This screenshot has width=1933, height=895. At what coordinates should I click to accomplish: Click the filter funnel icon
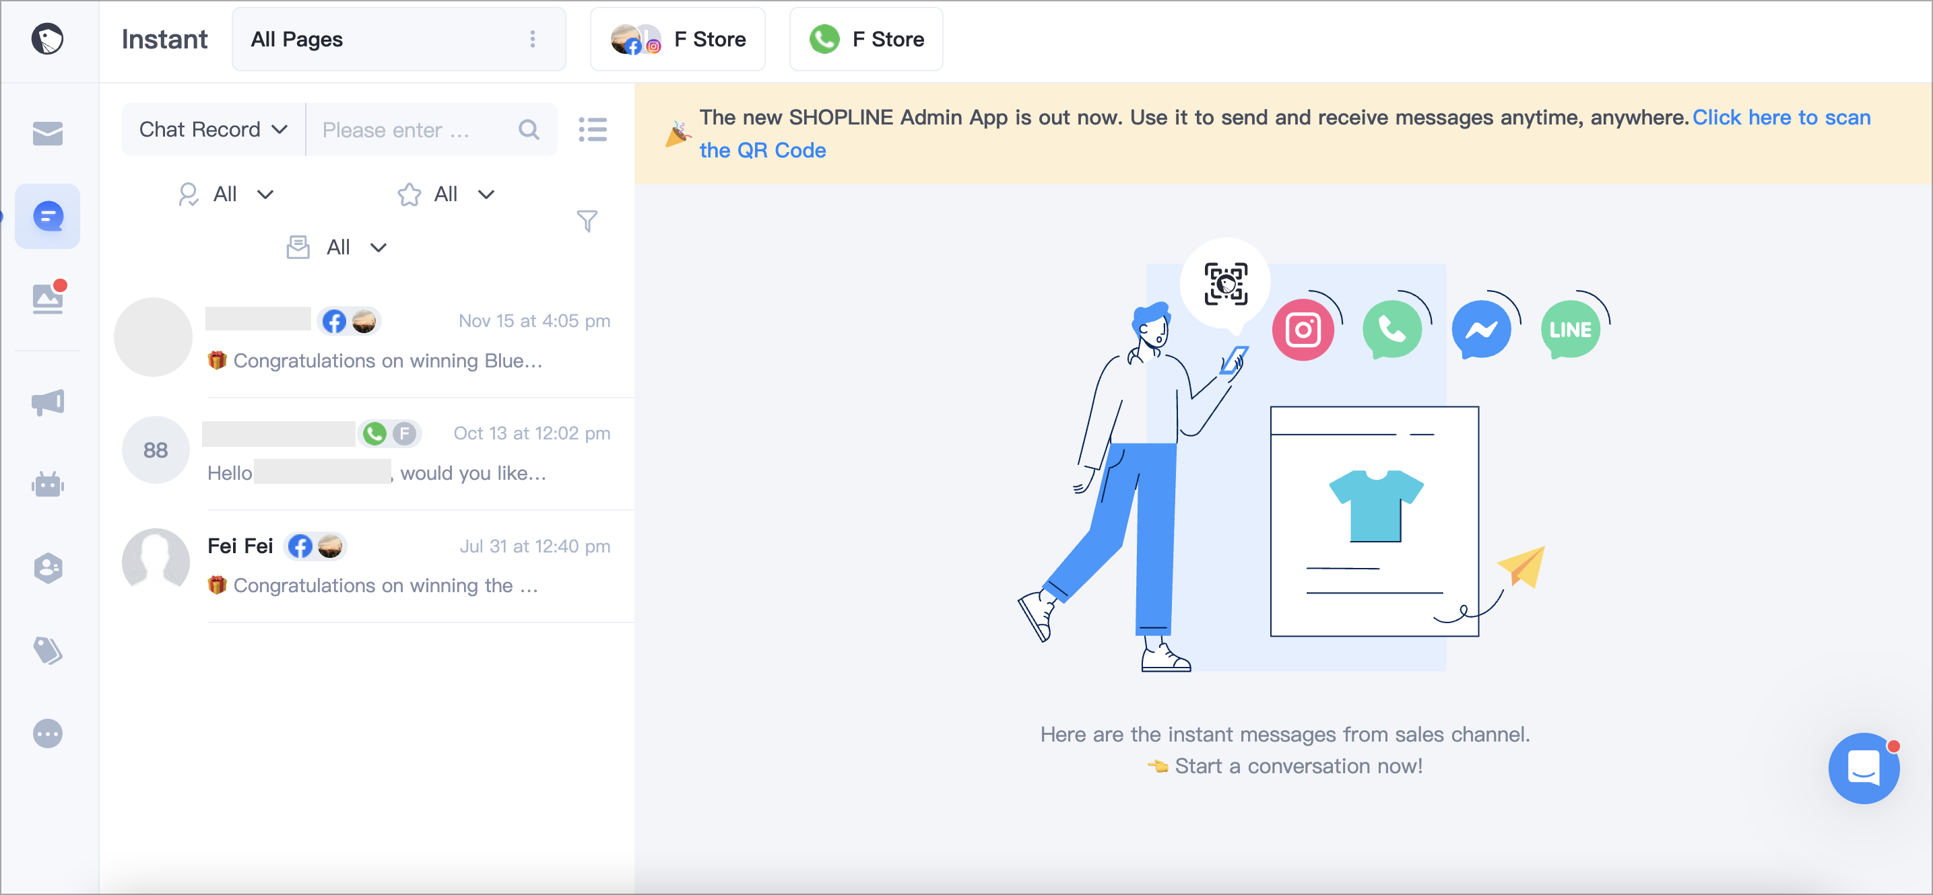(x=587, y=220)
